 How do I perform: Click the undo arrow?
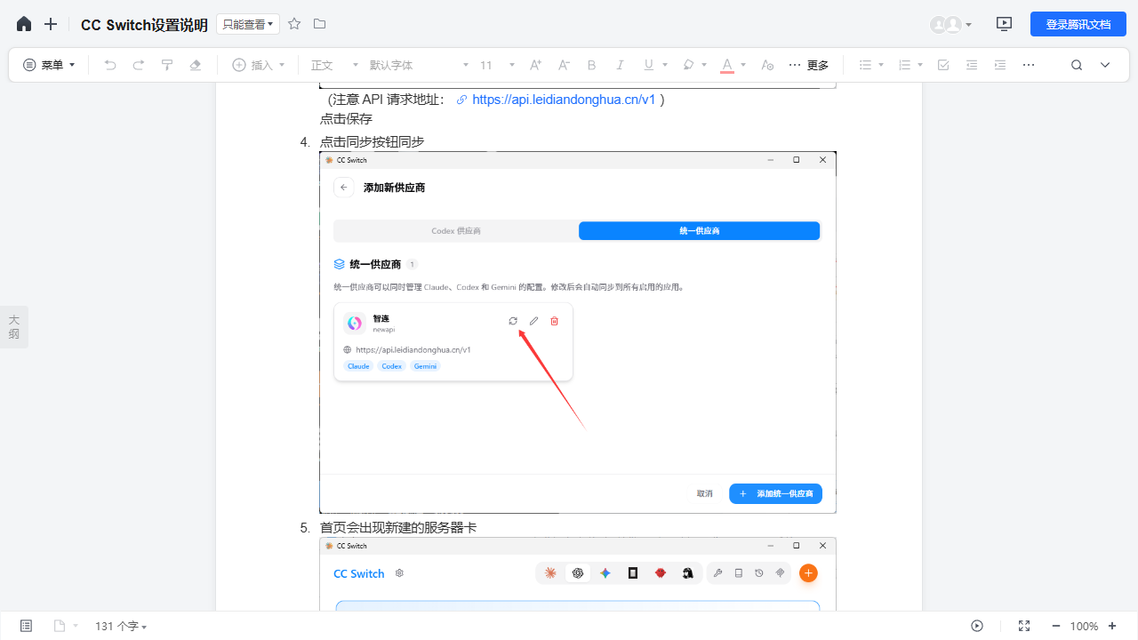coord(110,65)
